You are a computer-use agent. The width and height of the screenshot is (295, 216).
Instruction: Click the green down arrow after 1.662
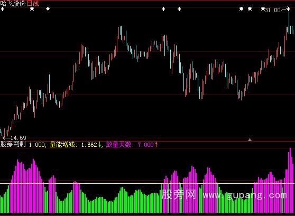click(99, 145)
